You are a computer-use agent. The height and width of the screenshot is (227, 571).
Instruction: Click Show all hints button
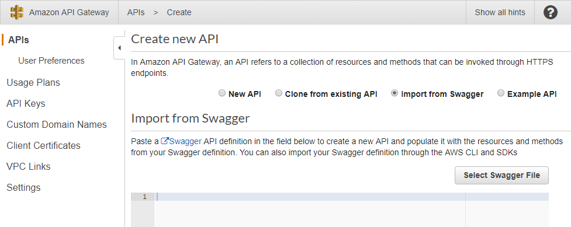500,12
